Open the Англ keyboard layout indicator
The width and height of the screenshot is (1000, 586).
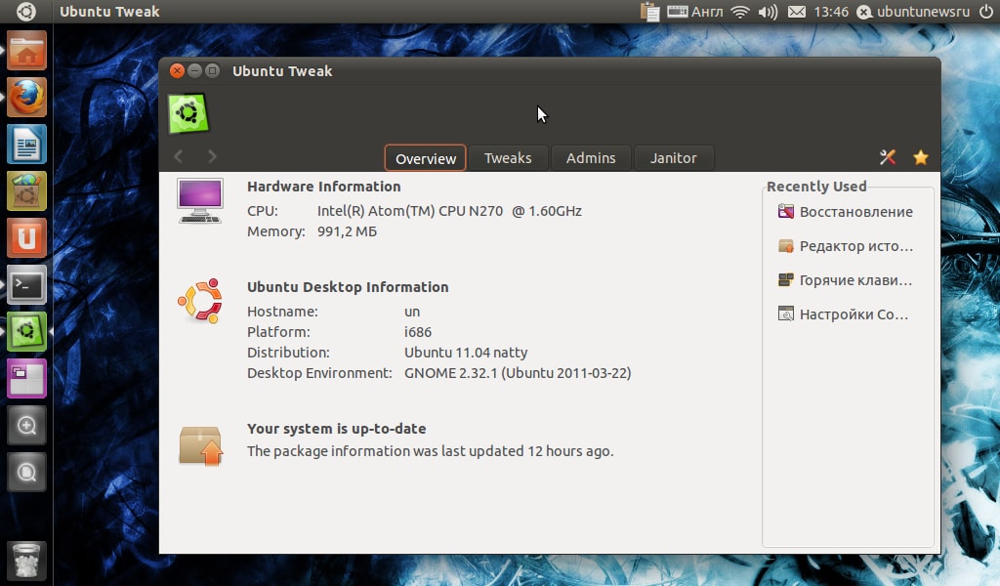[695, 12]
